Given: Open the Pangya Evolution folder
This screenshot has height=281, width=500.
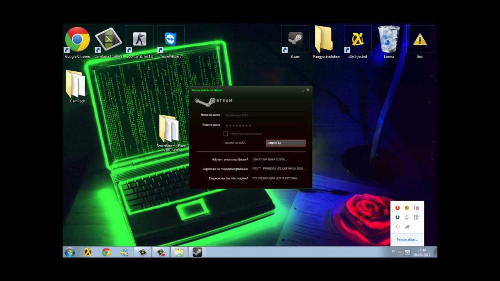Looking at the screenshot, I should coord(327,42).
